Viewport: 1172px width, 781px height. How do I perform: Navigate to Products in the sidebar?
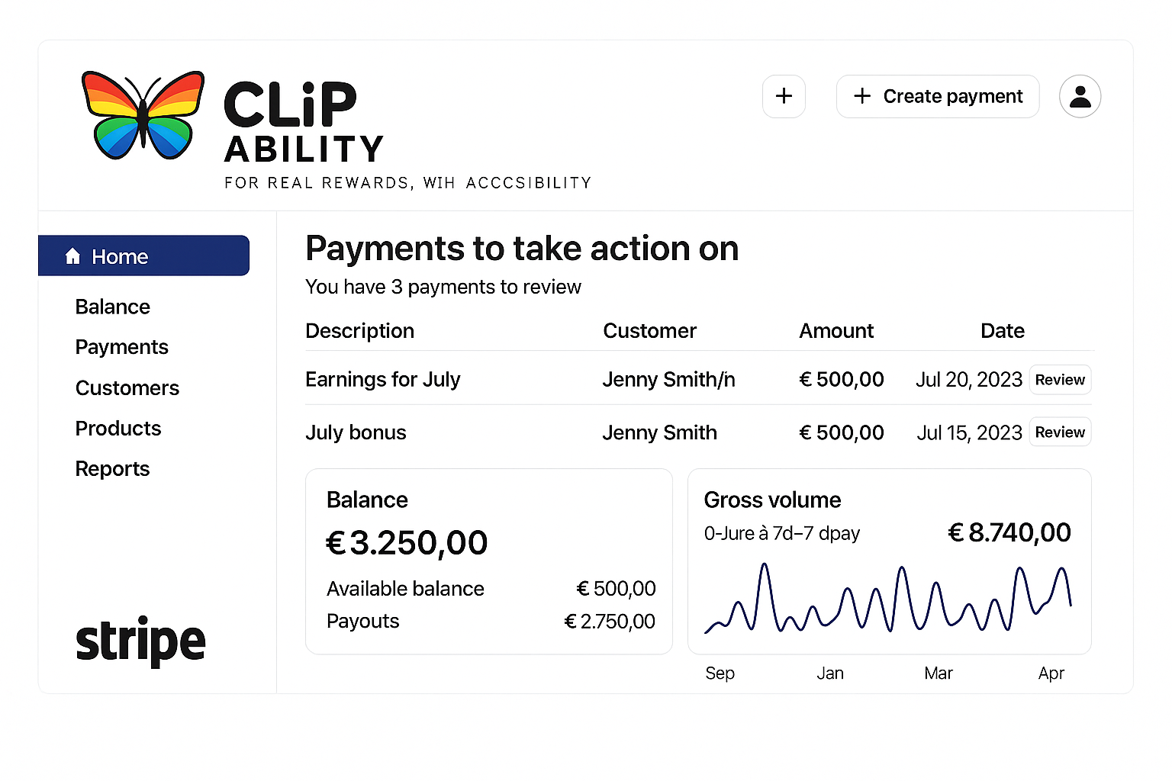(x=118, y=429)
